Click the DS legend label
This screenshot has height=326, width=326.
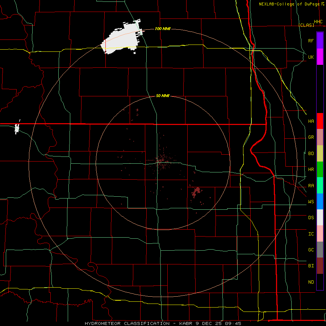tap(311, 218)
